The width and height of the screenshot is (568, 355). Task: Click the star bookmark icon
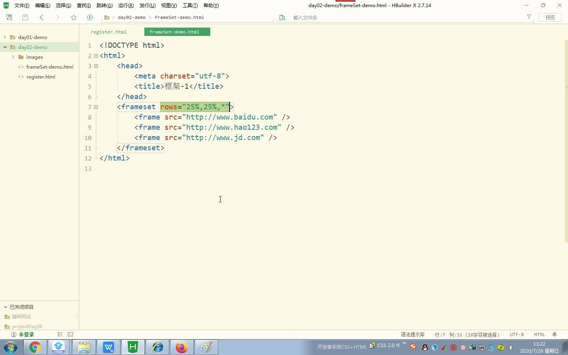[74, 17]
